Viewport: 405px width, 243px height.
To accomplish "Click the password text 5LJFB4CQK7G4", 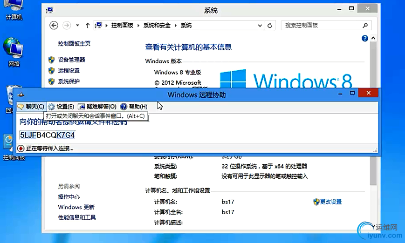I will 47,135.
